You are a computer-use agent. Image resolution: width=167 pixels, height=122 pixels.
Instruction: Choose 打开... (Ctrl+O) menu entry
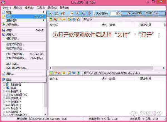pos(24,16)
